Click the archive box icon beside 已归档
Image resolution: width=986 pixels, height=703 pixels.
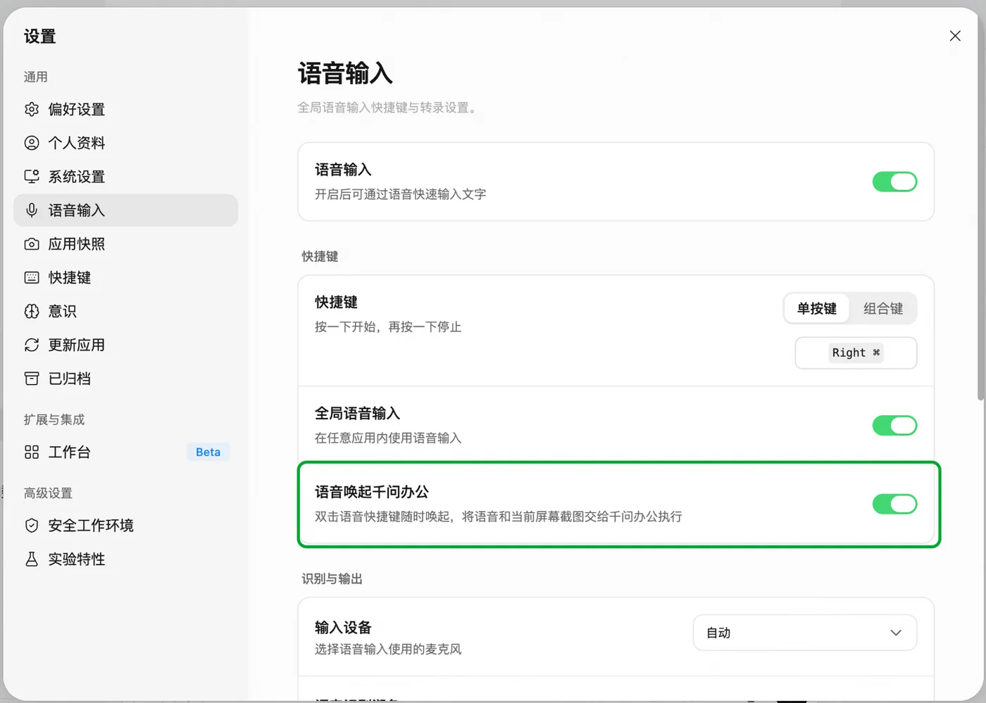coord(32,379)
